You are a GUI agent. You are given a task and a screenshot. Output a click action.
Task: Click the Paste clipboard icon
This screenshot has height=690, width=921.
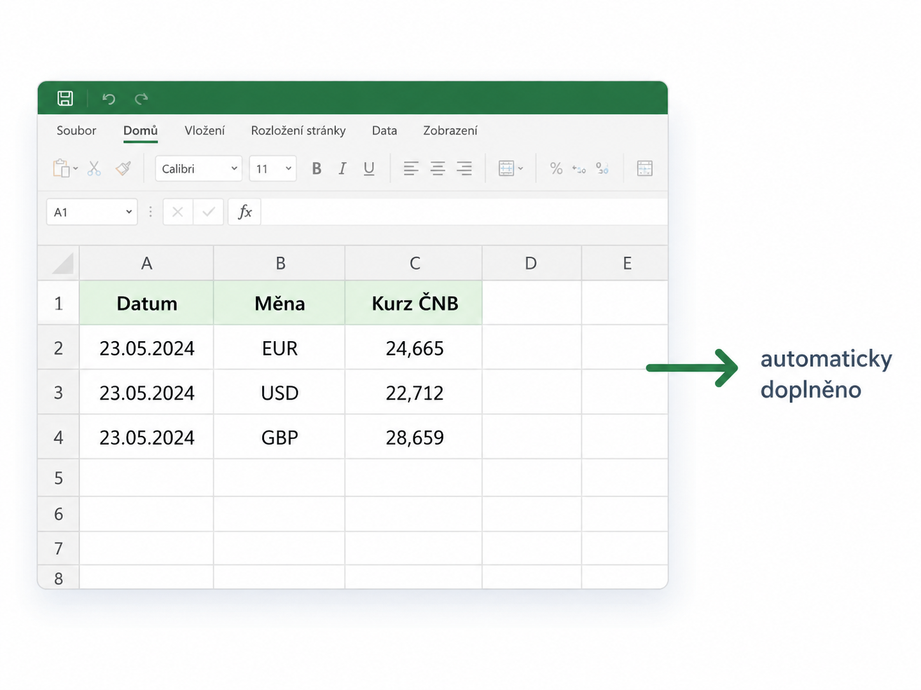pos(61,168)
